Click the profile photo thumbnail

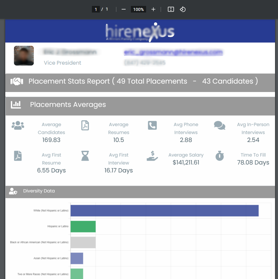pos(24,55)
